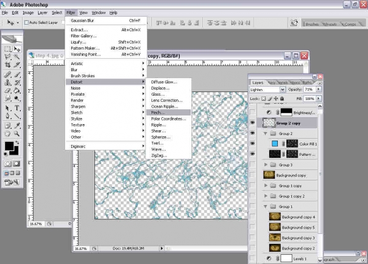Select the Hand tool

(x=7, y=134)
